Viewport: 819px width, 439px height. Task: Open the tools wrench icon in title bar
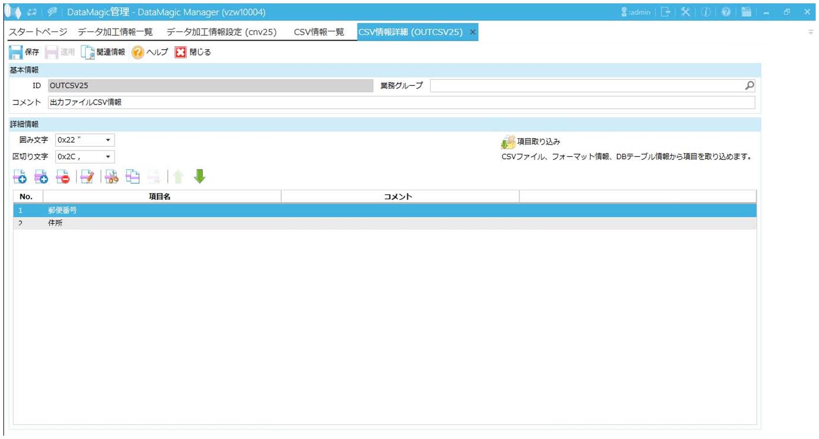coord(685,12)
